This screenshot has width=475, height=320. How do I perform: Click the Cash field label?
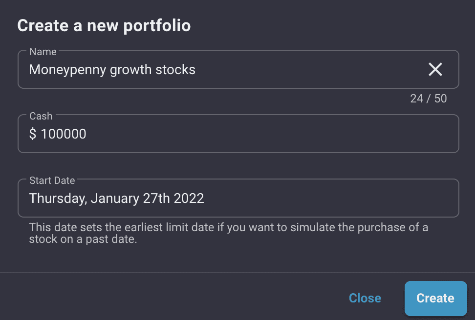[x=41, y=116]
